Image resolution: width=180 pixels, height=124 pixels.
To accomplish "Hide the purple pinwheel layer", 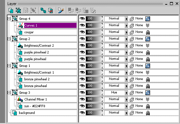I will (x=82, y=59).
